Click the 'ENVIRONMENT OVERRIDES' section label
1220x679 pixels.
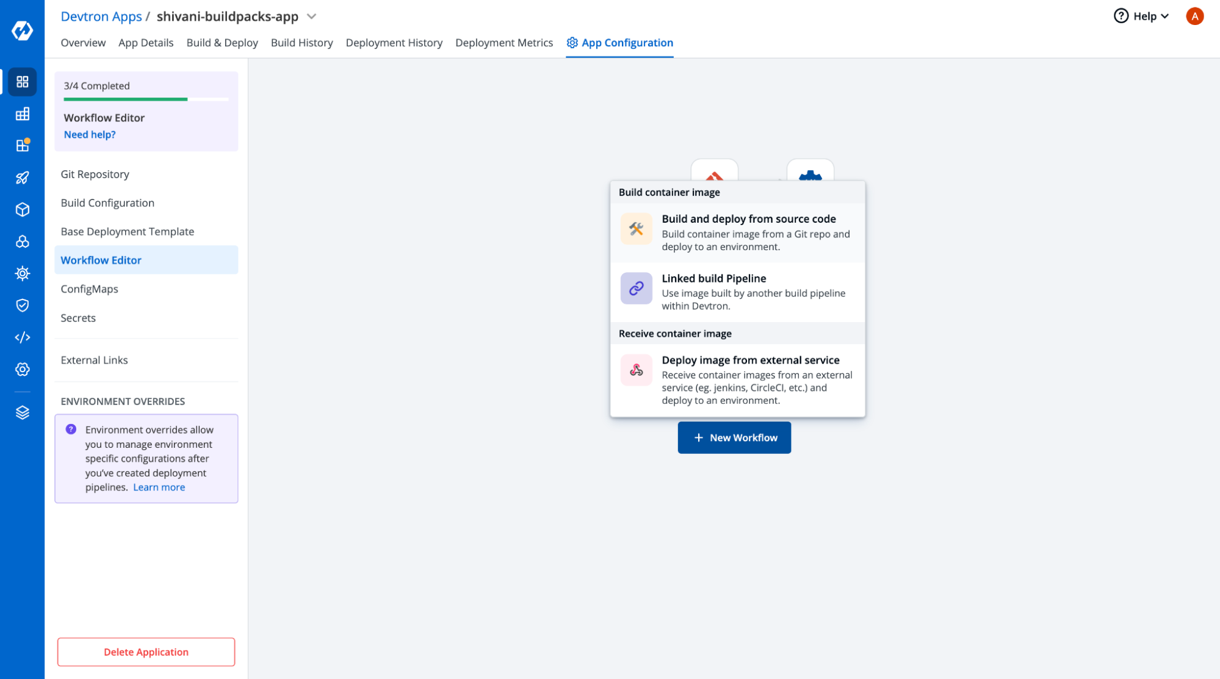coord(123,401)
